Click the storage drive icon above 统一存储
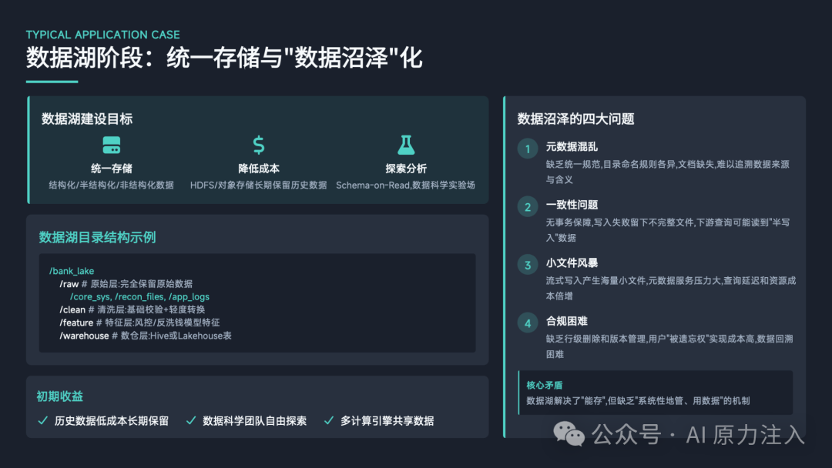Image resolution: width=832 pixels, height=468 pixels. (x=112, y=145)
